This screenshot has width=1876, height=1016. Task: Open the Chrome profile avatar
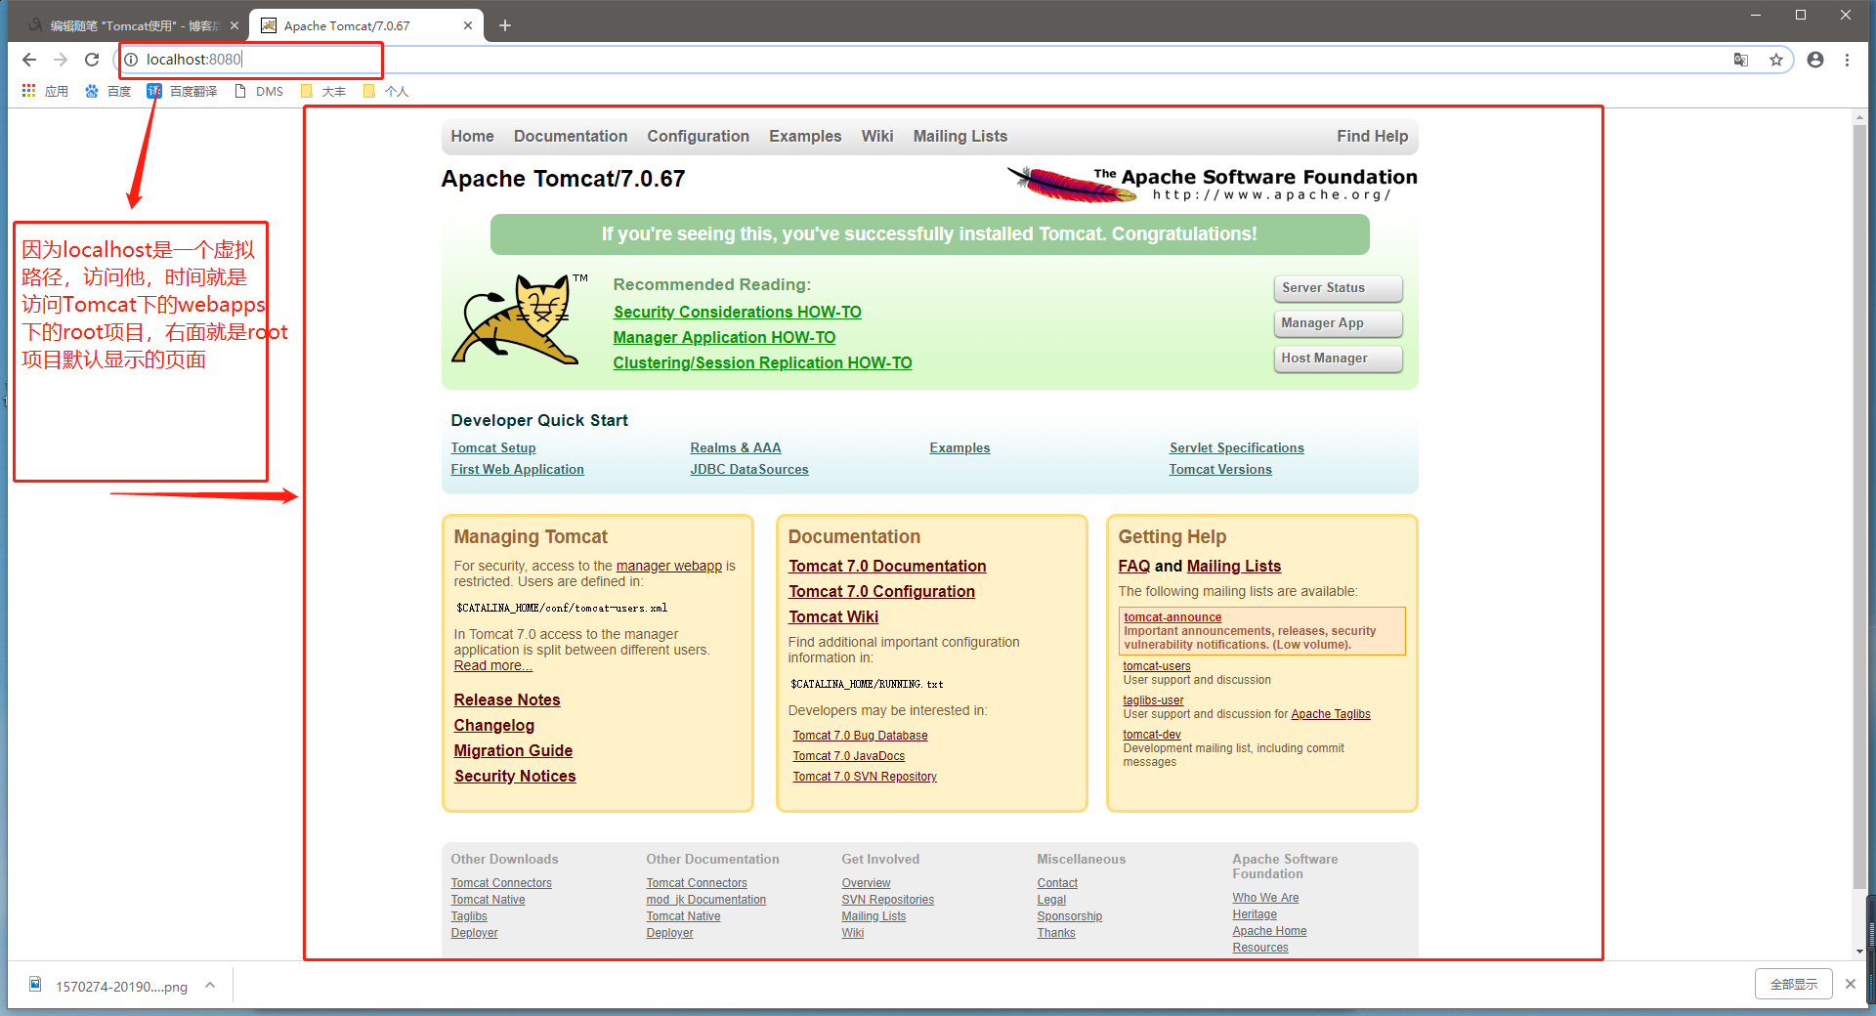(x=1815, y=60)
